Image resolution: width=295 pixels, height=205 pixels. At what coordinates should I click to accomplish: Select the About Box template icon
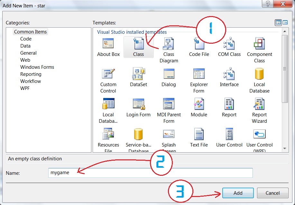pyautogui.click(x=108, y=43)
